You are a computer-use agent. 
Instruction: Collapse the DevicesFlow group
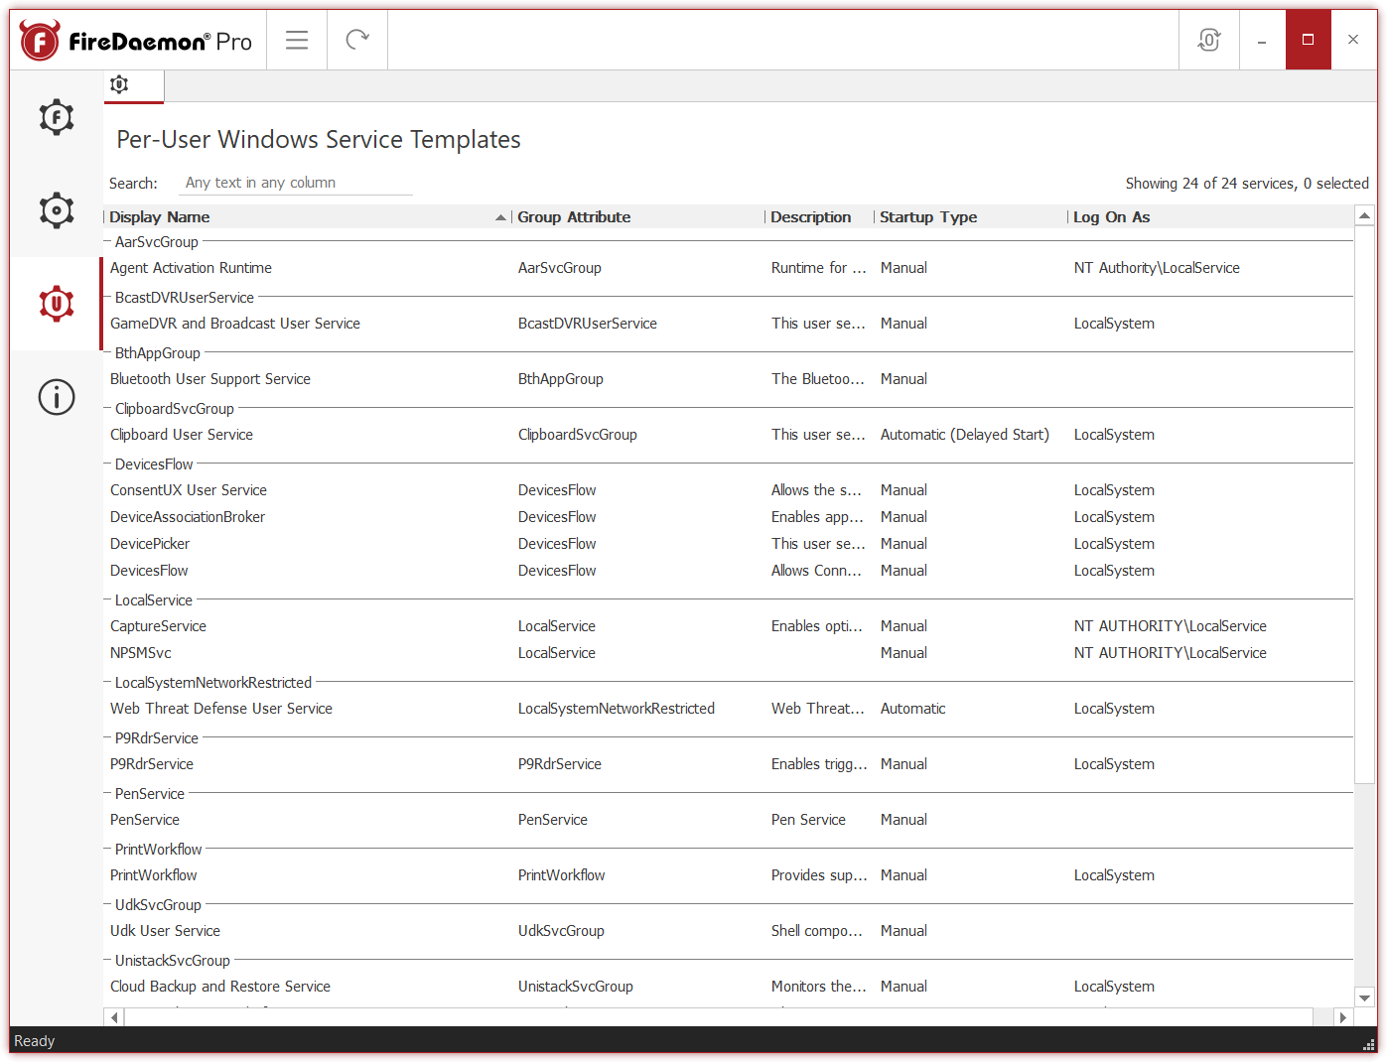point(107,464)
